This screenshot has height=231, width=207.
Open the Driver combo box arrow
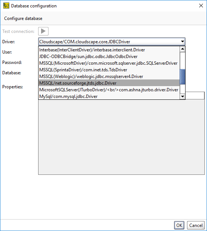(183, 41)
